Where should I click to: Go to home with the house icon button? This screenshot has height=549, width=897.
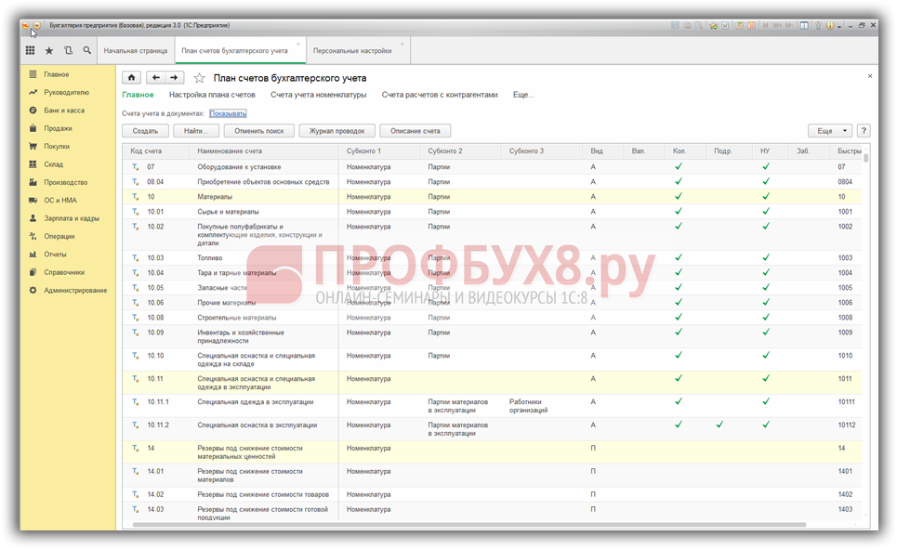tap(132, 78)
